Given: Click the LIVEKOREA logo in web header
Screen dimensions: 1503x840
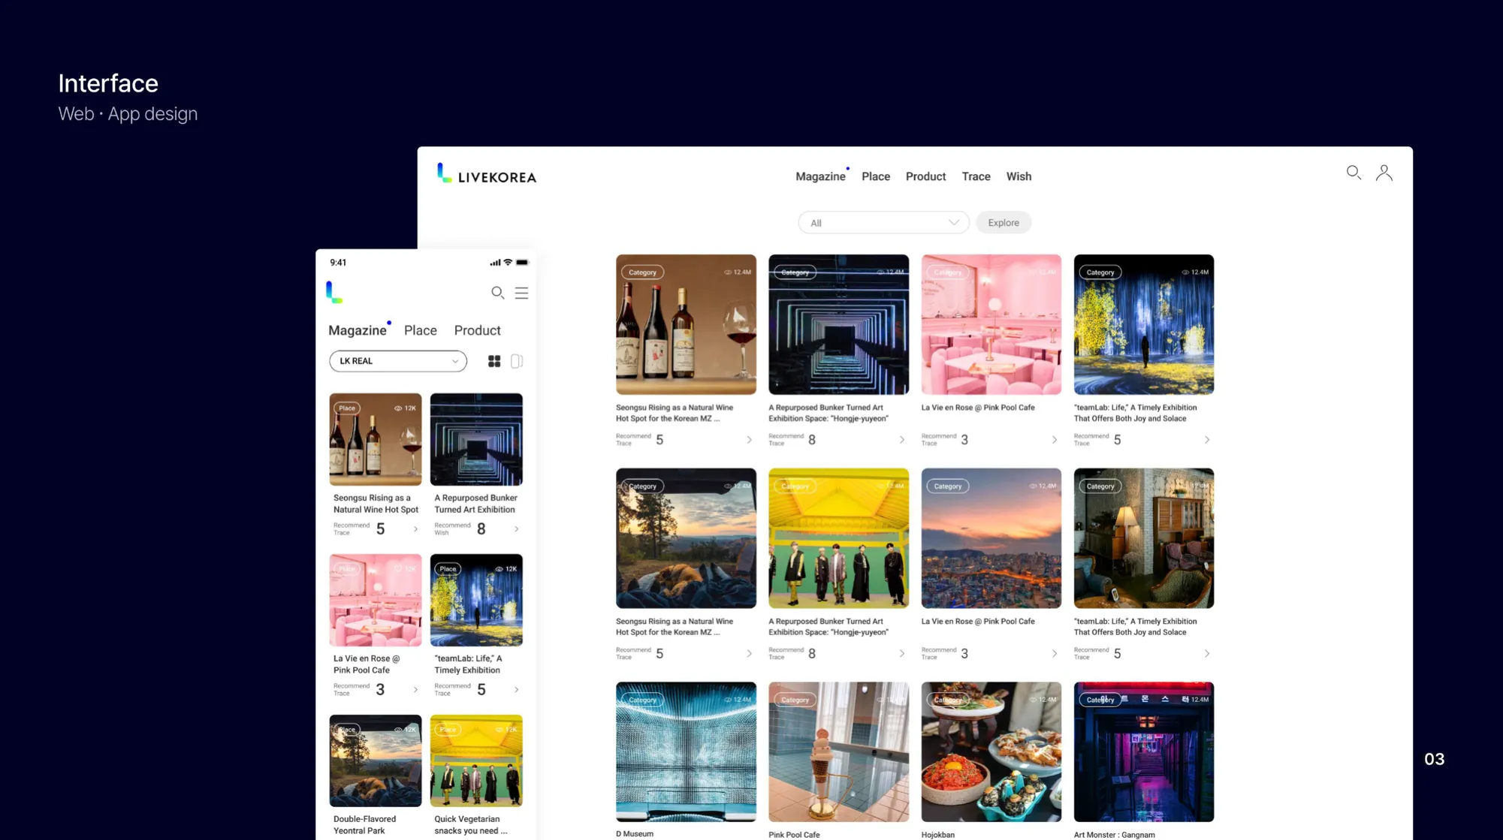Looking at the screenshot, I should [487, 175].
